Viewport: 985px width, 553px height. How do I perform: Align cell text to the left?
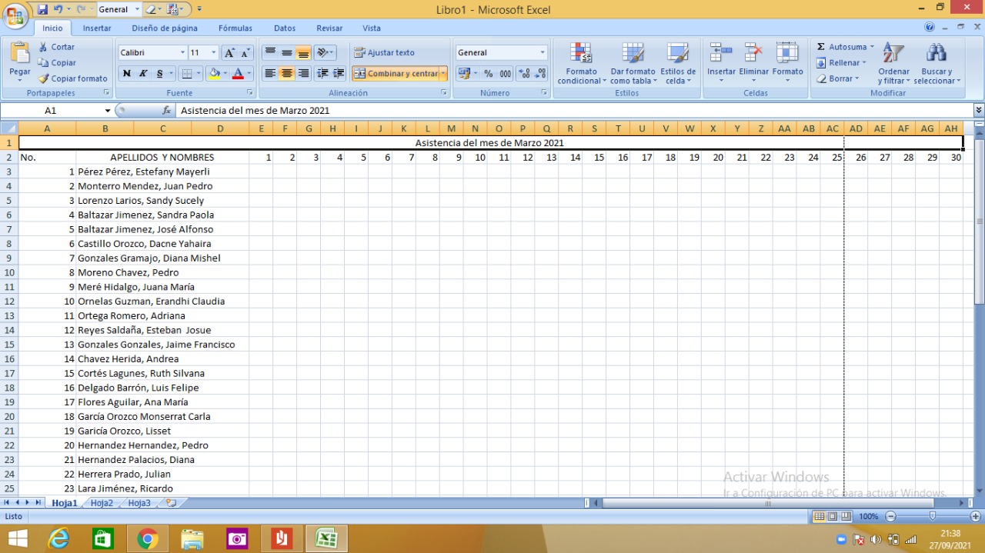(270, 74)
